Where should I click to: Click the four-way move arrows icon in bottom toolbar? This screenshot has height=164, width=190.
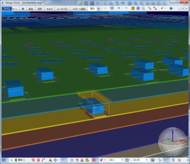click(55, 160)
